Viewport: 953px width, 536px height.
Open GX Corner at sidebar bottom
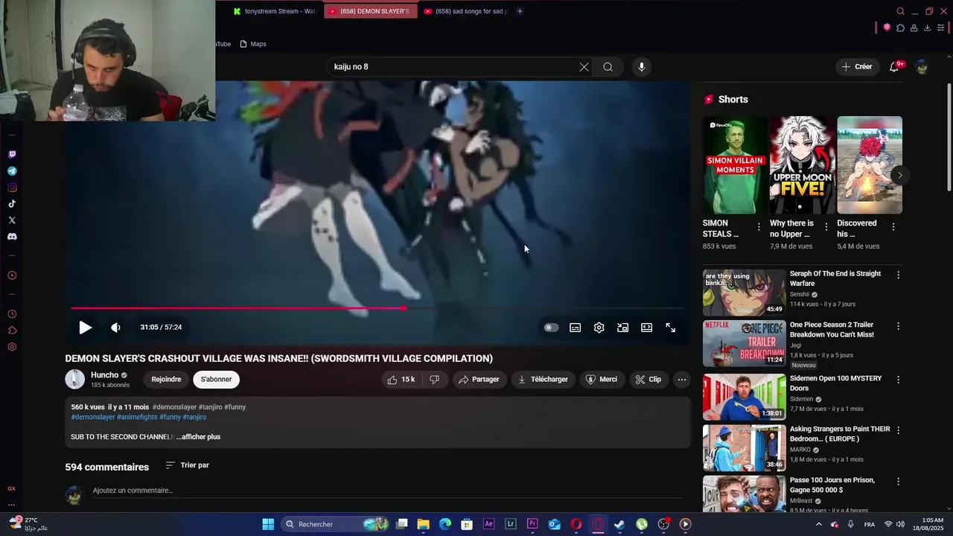pyautogui.click(x=12, y=488)
